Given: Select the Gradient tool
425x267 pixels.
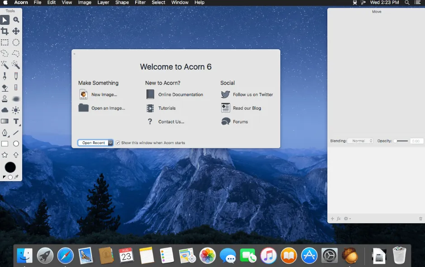Looking at the screenshot, I should point(5,122).
